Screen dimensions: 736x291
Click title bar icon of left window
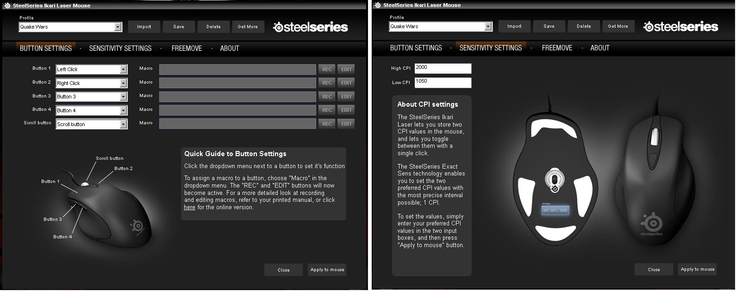(x=7, y=6)
